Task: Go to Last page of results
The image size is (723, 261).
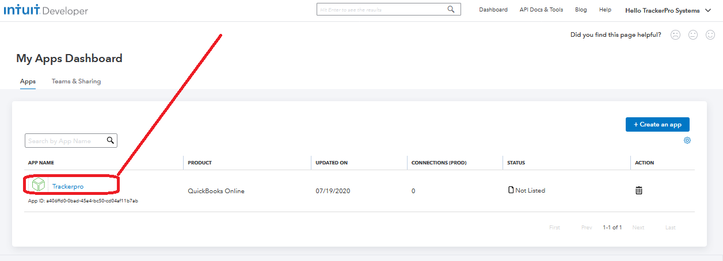Action: point(671,228)
